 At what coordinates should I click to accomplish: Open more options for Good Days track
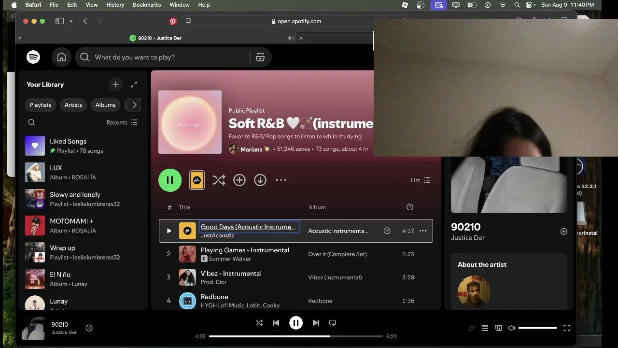coord(423,231)
